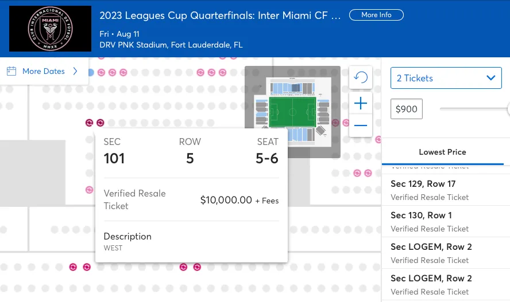This screenshot has height=302, width=510.
Task: Click the stadium overview minimap
Action: [293, 112]
